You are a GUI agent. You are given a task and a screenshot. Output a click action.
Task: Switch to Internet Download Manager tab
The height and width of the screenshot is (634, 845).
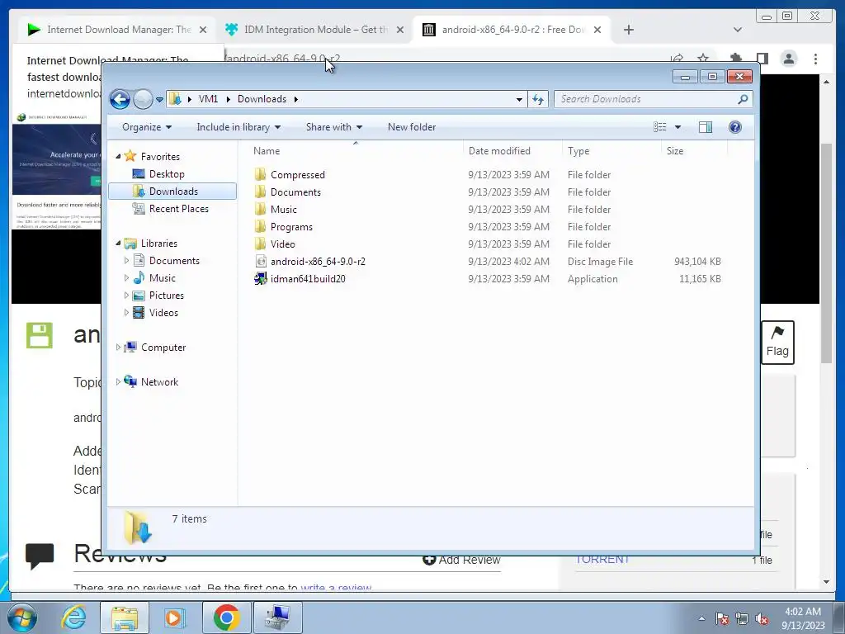116,30
